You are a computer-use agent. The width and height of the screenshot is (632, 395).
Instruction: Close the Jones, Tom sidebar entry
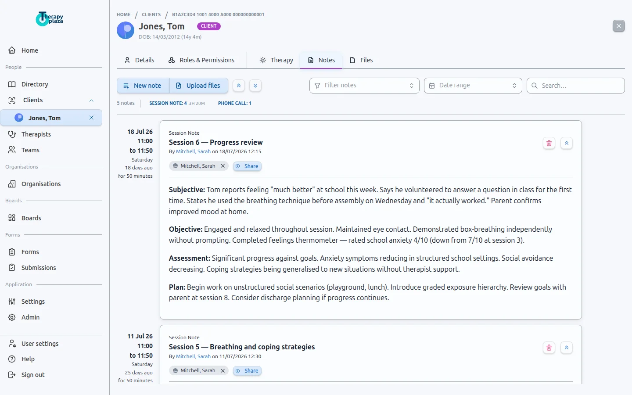click(91, 118)
